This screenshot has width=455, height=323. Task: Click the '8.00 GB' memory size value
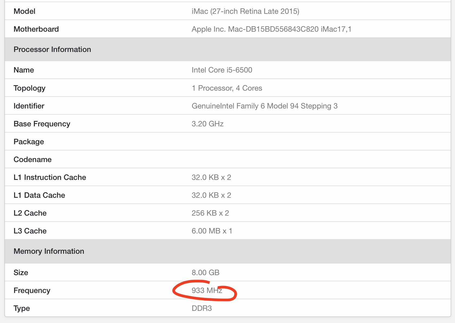click(205, 273)
